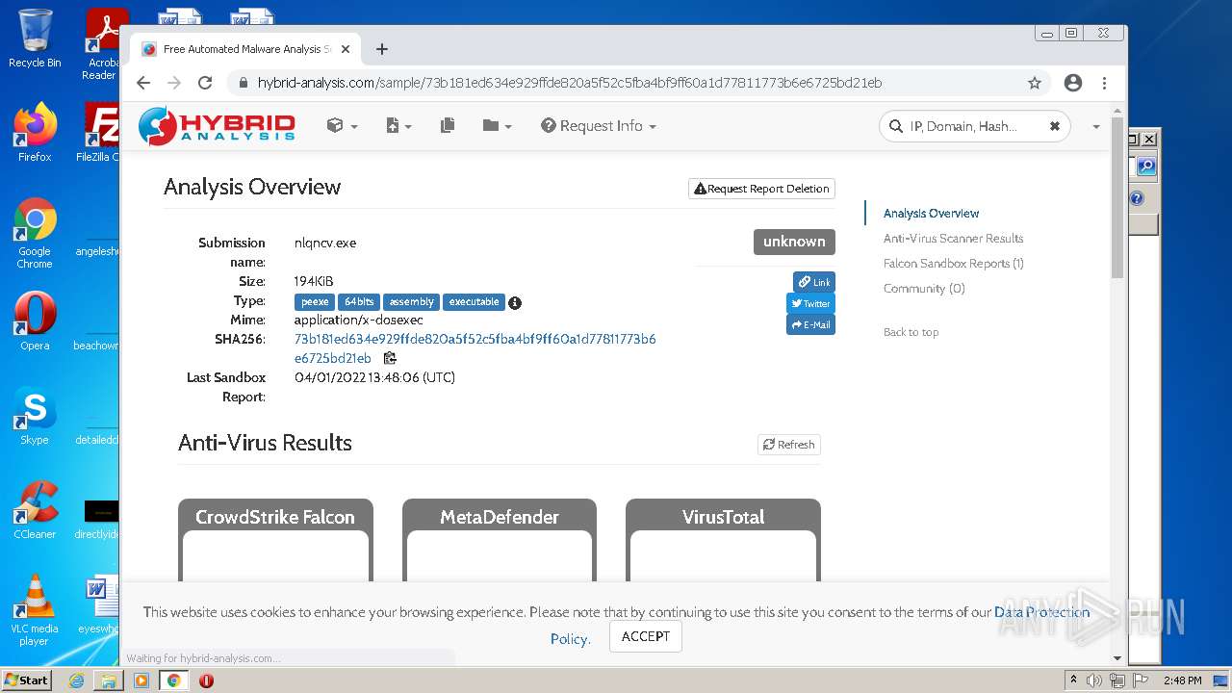Select the Free Automated Malware Analysis tab
Image resolution: width=1232 pixels, height=693 pixels.
pos(246,49)
